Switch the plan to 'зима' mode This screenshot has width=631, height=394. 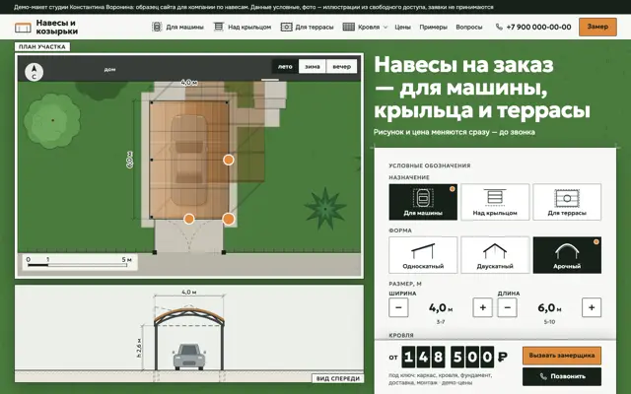pos(313,66)
